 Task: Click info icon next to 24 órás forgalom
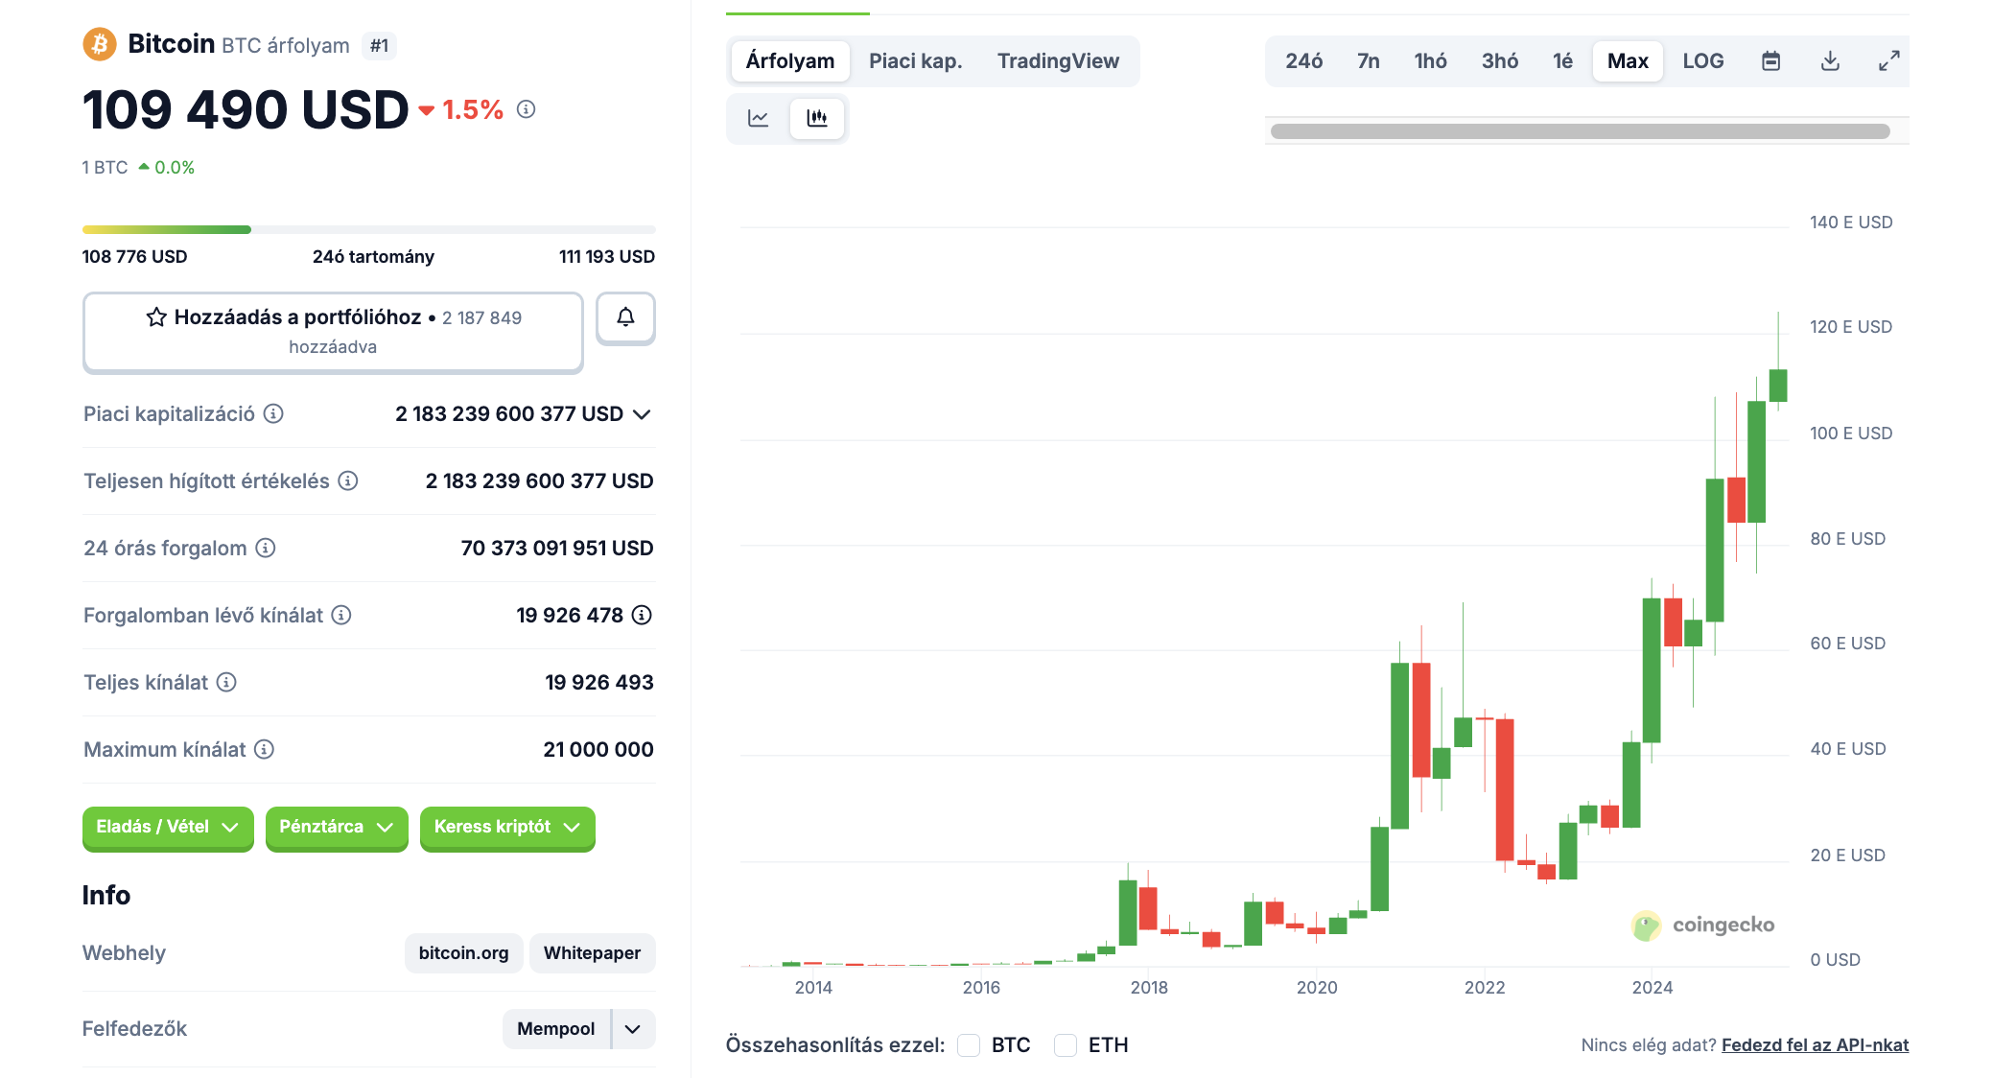click(266, 548)
